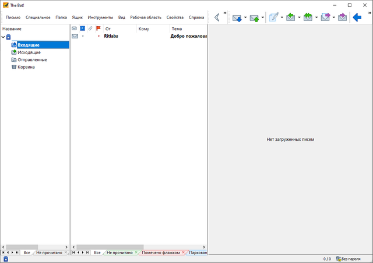Close the green Не прочитано message list tab
The height and width of the screenshot is (263, 373).
[136, 253]
